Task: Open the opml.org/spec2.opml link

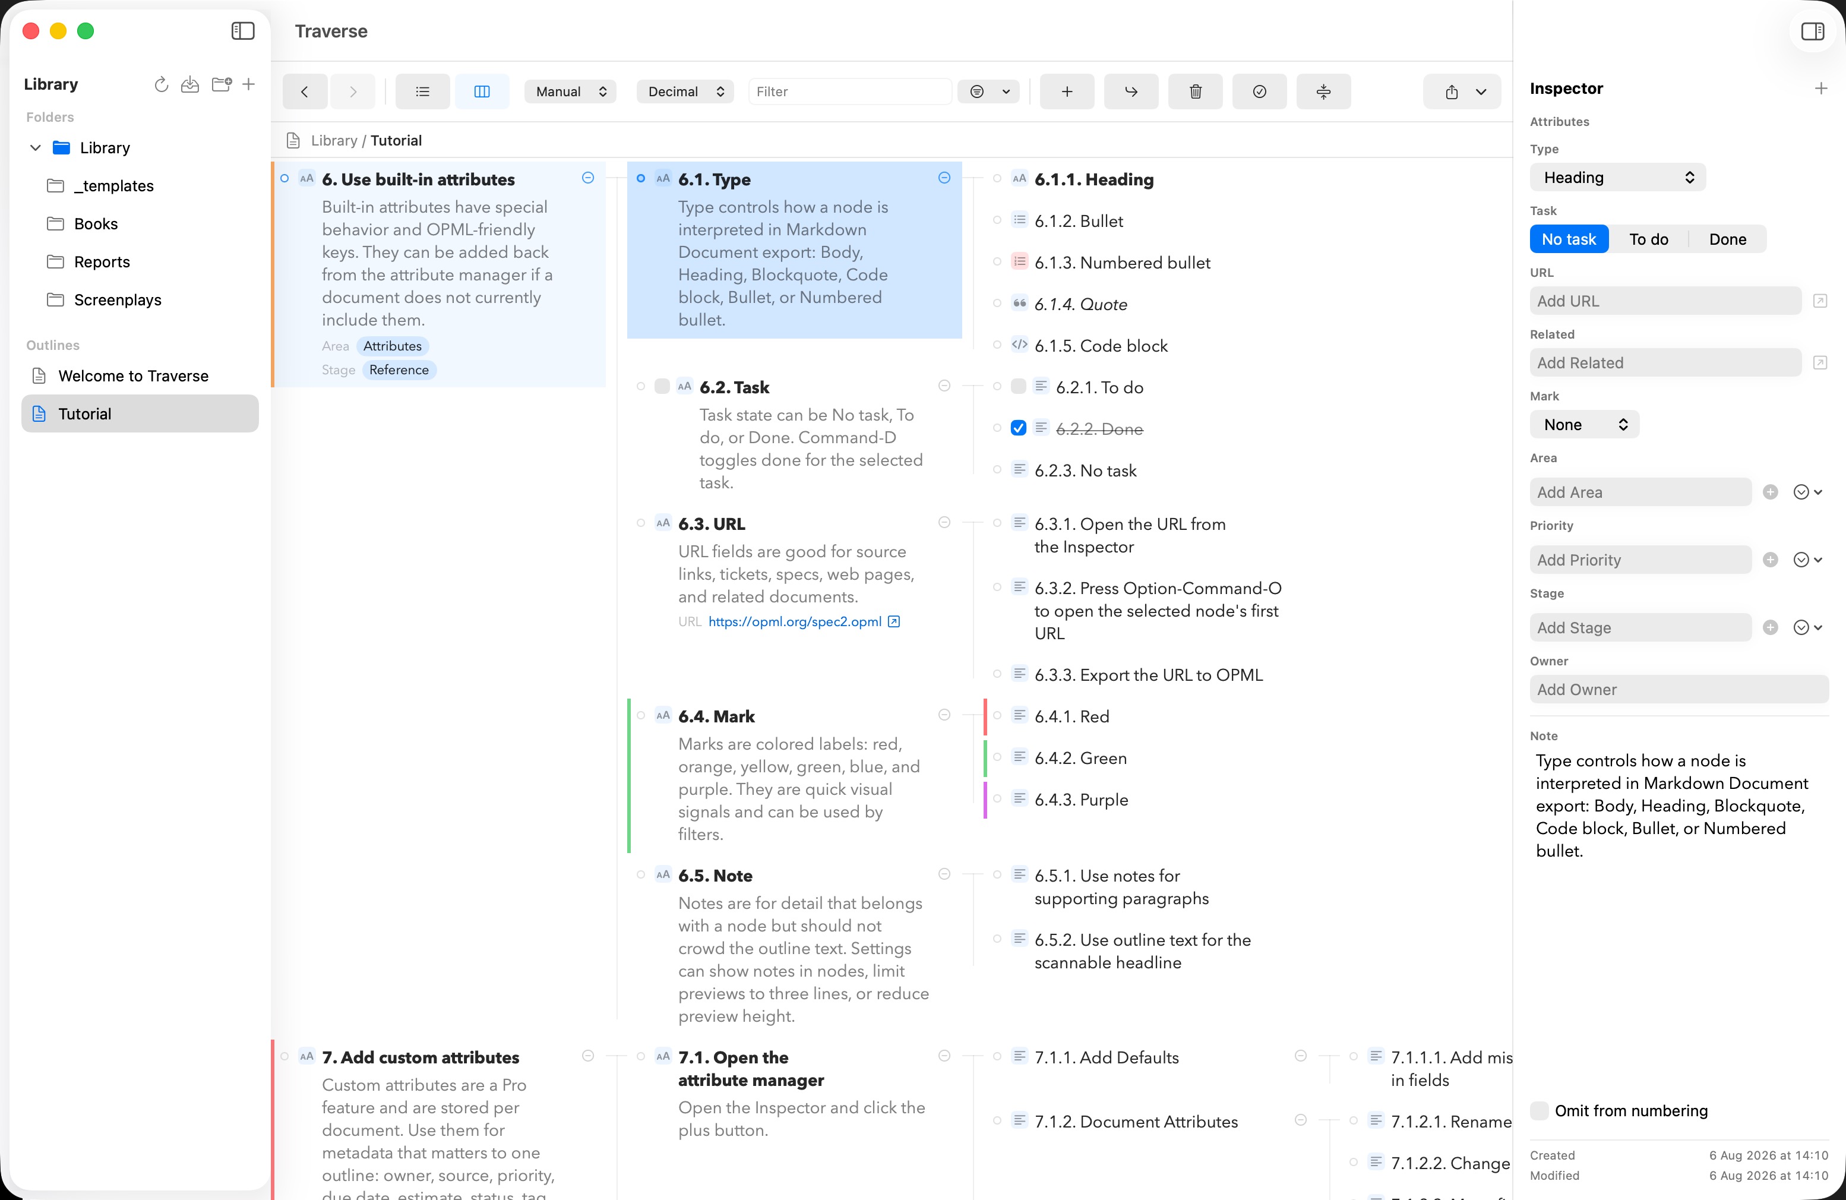Action: pos(795,622)
